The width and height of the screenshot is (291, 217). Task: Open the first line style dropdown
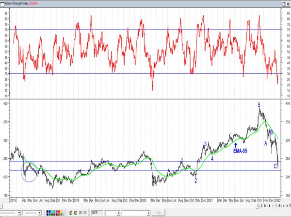point(19,213)
